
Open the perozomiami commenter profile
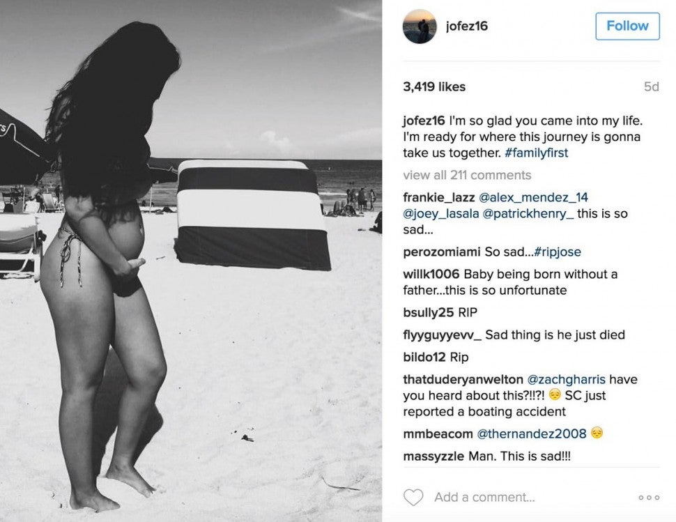click(441, 252)
